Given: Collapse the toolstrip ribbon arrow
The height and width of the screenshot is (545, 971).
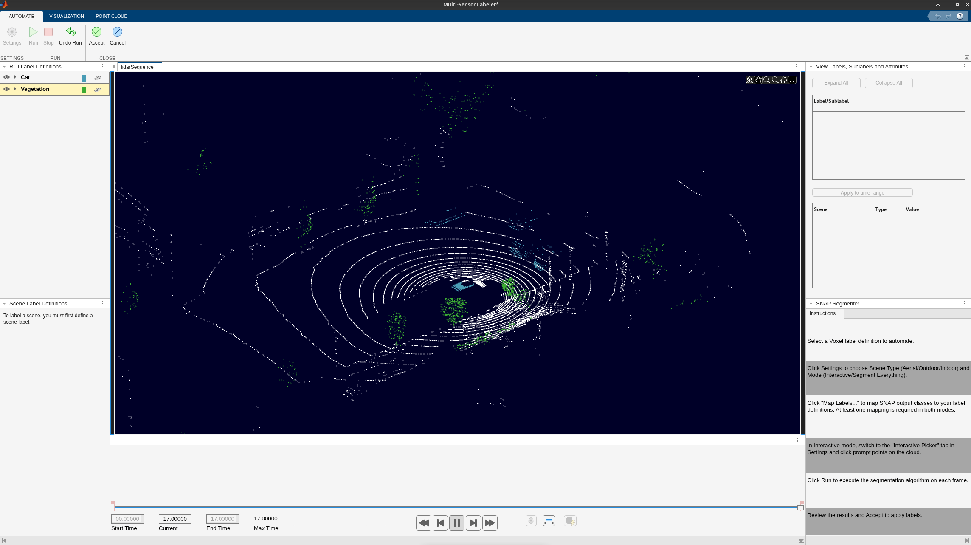Looking at the screenshot, I should tap(967, 57).
